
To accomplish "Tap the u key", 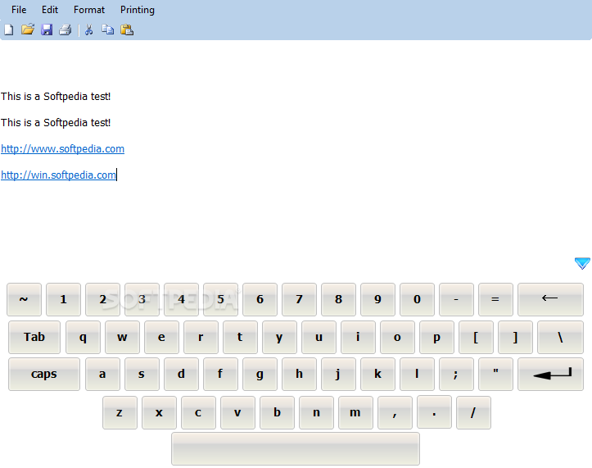I will click(x=319, y=337).
